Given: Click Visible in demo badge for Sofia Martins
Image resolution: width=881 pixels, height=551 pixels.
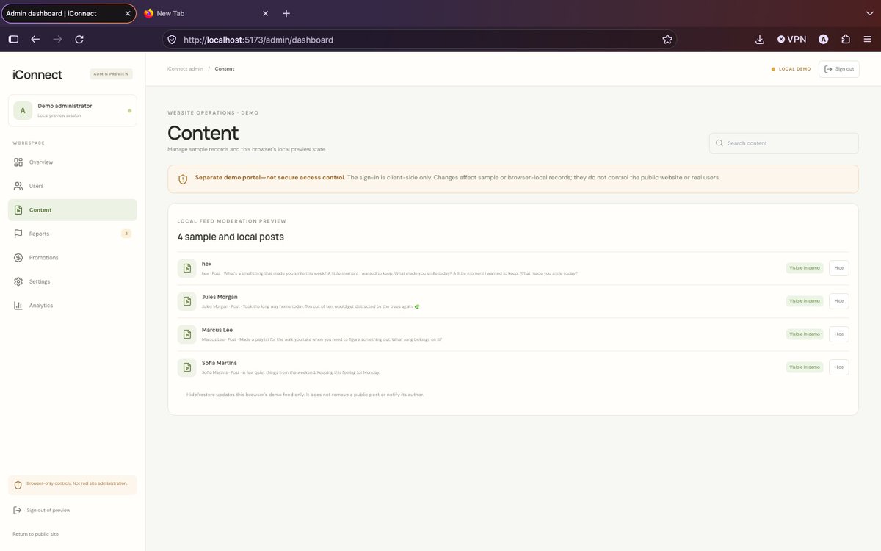Looking at the screenshot, I should (805, 367).
